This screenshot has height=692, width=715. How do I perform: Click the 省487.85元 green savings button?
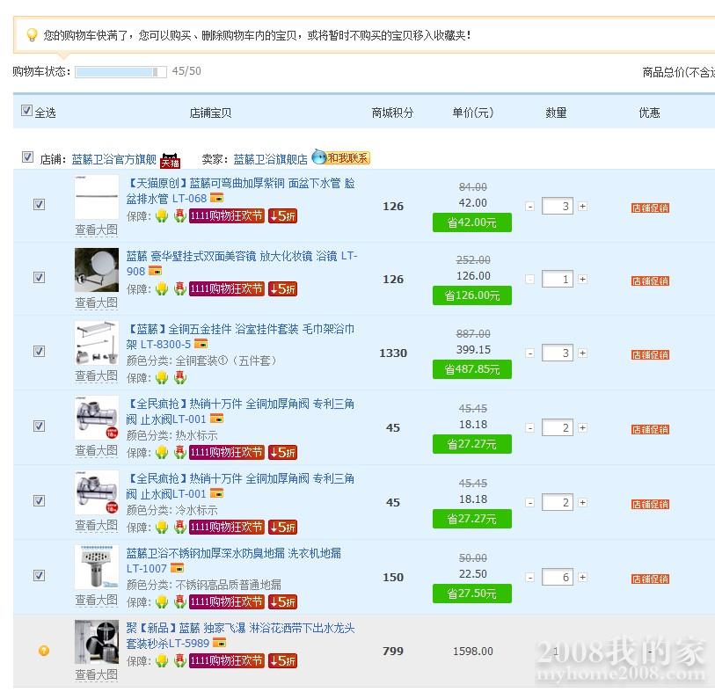click(x=471, y=369)
